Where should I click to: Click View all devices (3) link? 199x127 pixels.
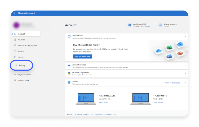(173, 83)
